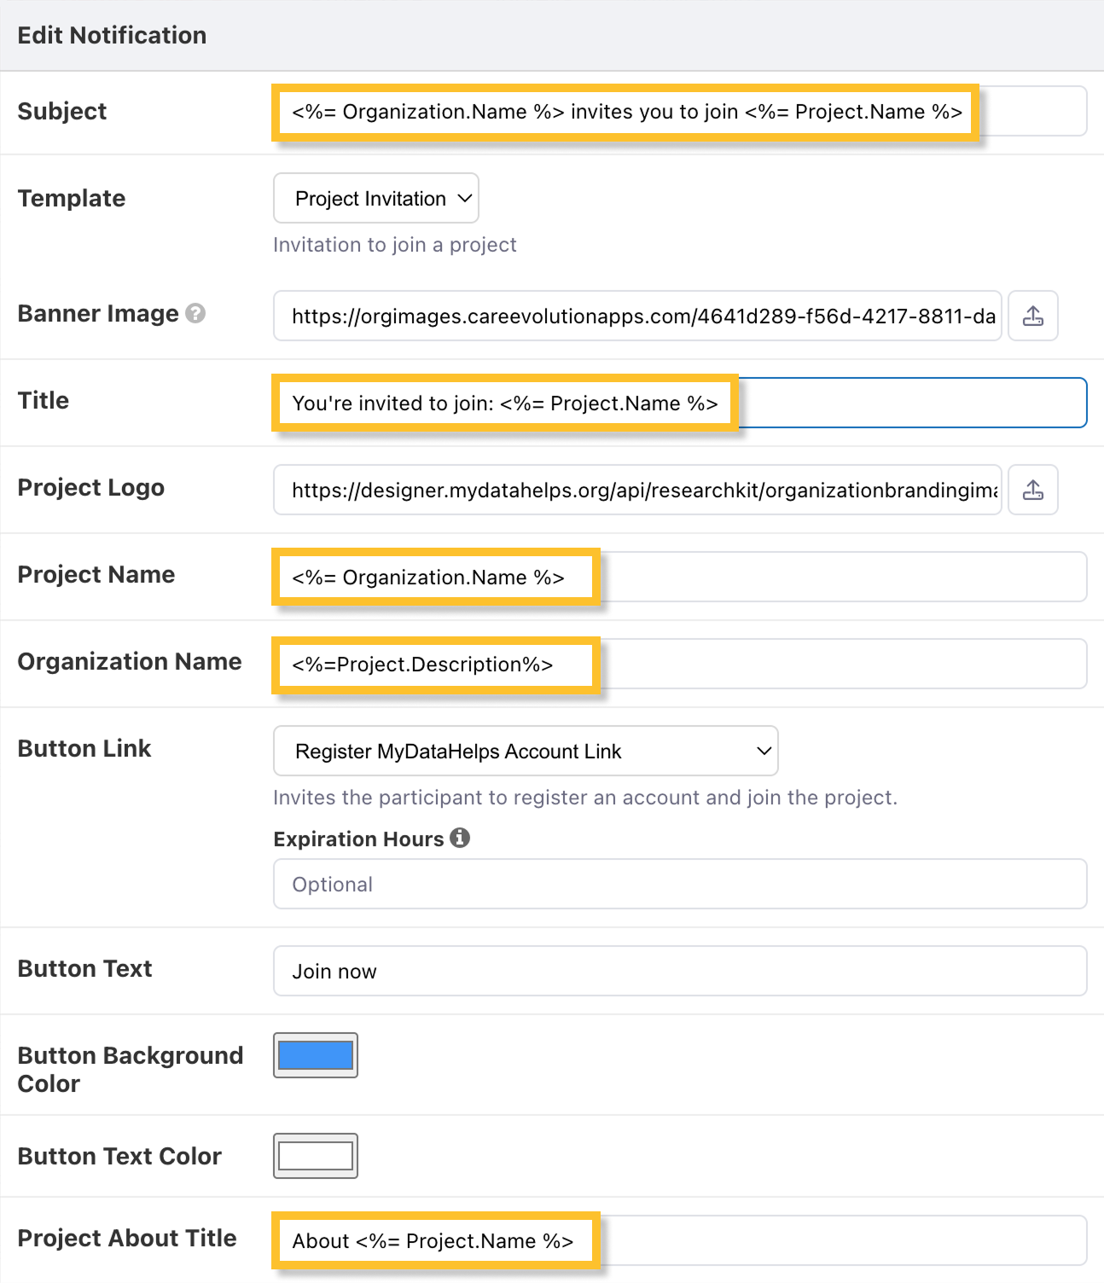
Task: Click the Edit Notification header
Action: pos(112,35)
